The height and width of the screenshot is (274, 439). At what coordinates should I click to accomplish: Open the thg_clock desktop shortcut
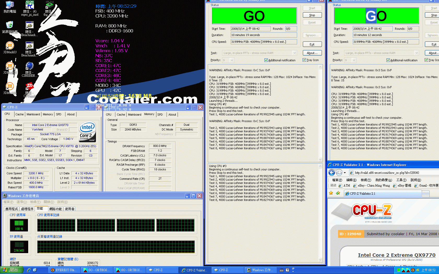49,8
